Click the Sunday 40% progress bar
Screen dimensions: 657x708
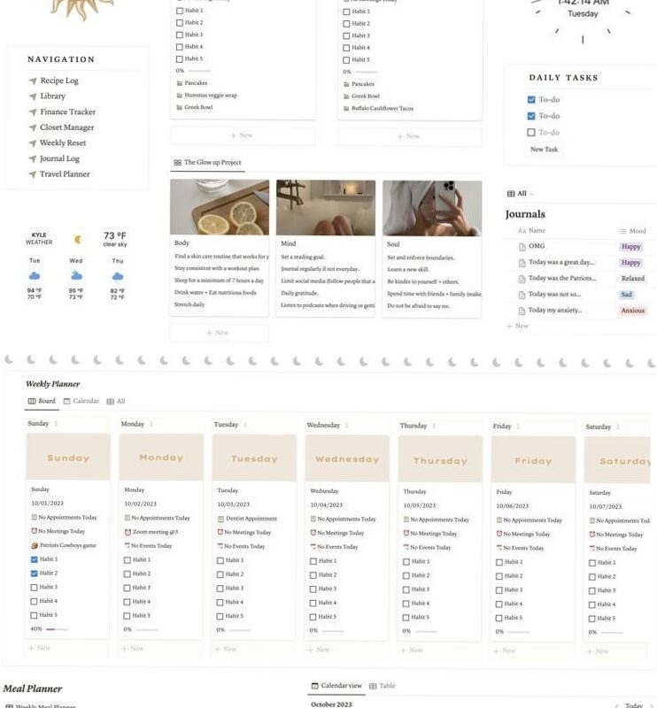point(57,628)
